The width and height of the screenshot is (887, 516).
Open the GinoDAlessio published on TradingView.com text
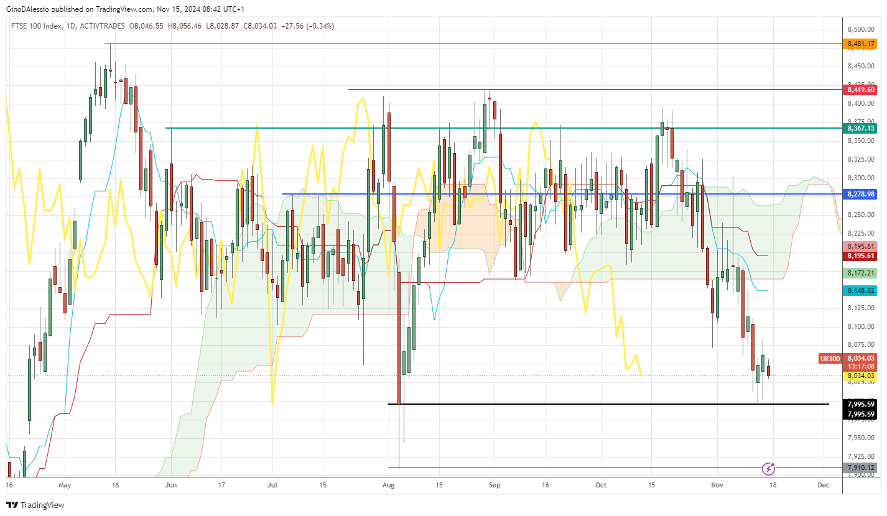79,9
